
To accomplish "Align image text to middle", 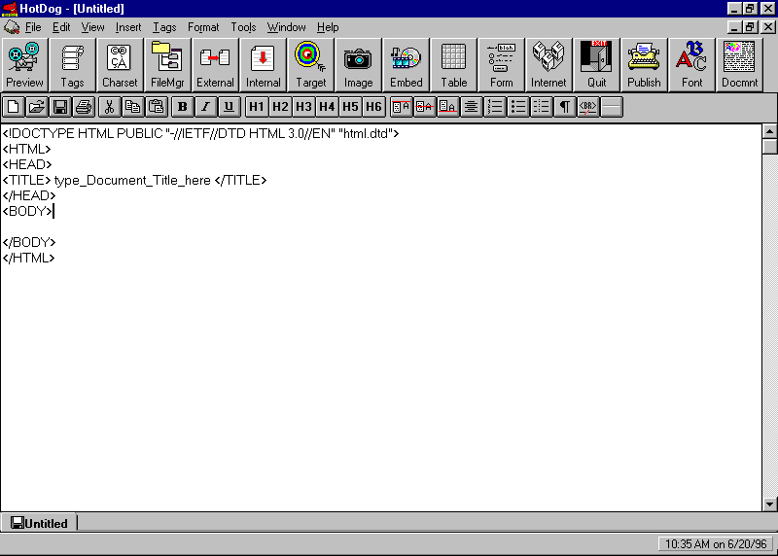I will pos(424,107).
